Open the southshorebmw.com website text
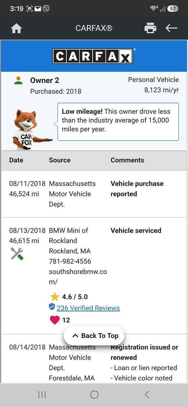The width and height of the screenshot is (188, 407). (x=78, y=277)
